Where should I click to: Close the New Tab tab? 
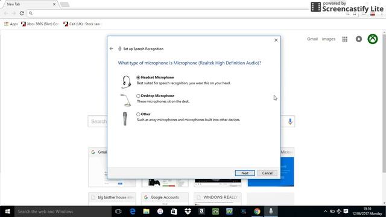click(x=54, y=4)
